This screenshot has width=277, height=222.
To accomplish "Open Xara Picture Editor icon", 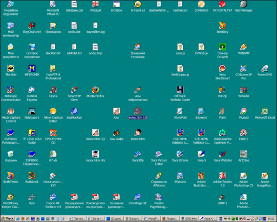I will point(159,154).
